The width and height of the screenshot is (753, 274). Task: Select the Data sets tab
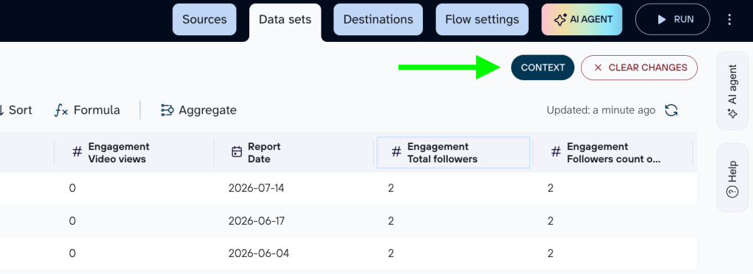click(x=285, y=21)
